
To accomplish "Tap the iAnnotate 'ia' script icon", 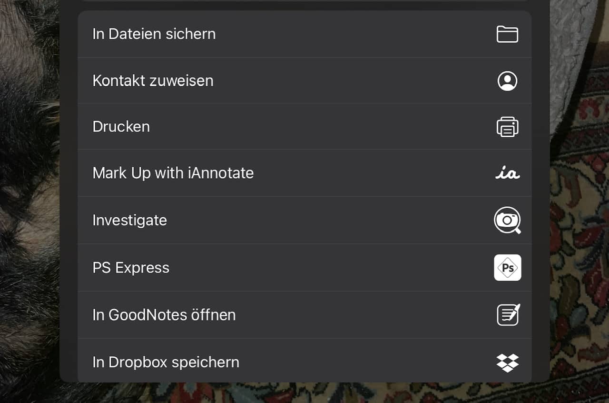I will tap(507, 173).
